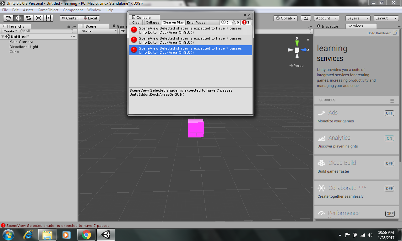Open the Cloud services button
This screenshot has height=241, width=402.
click(x=306, y=18)
